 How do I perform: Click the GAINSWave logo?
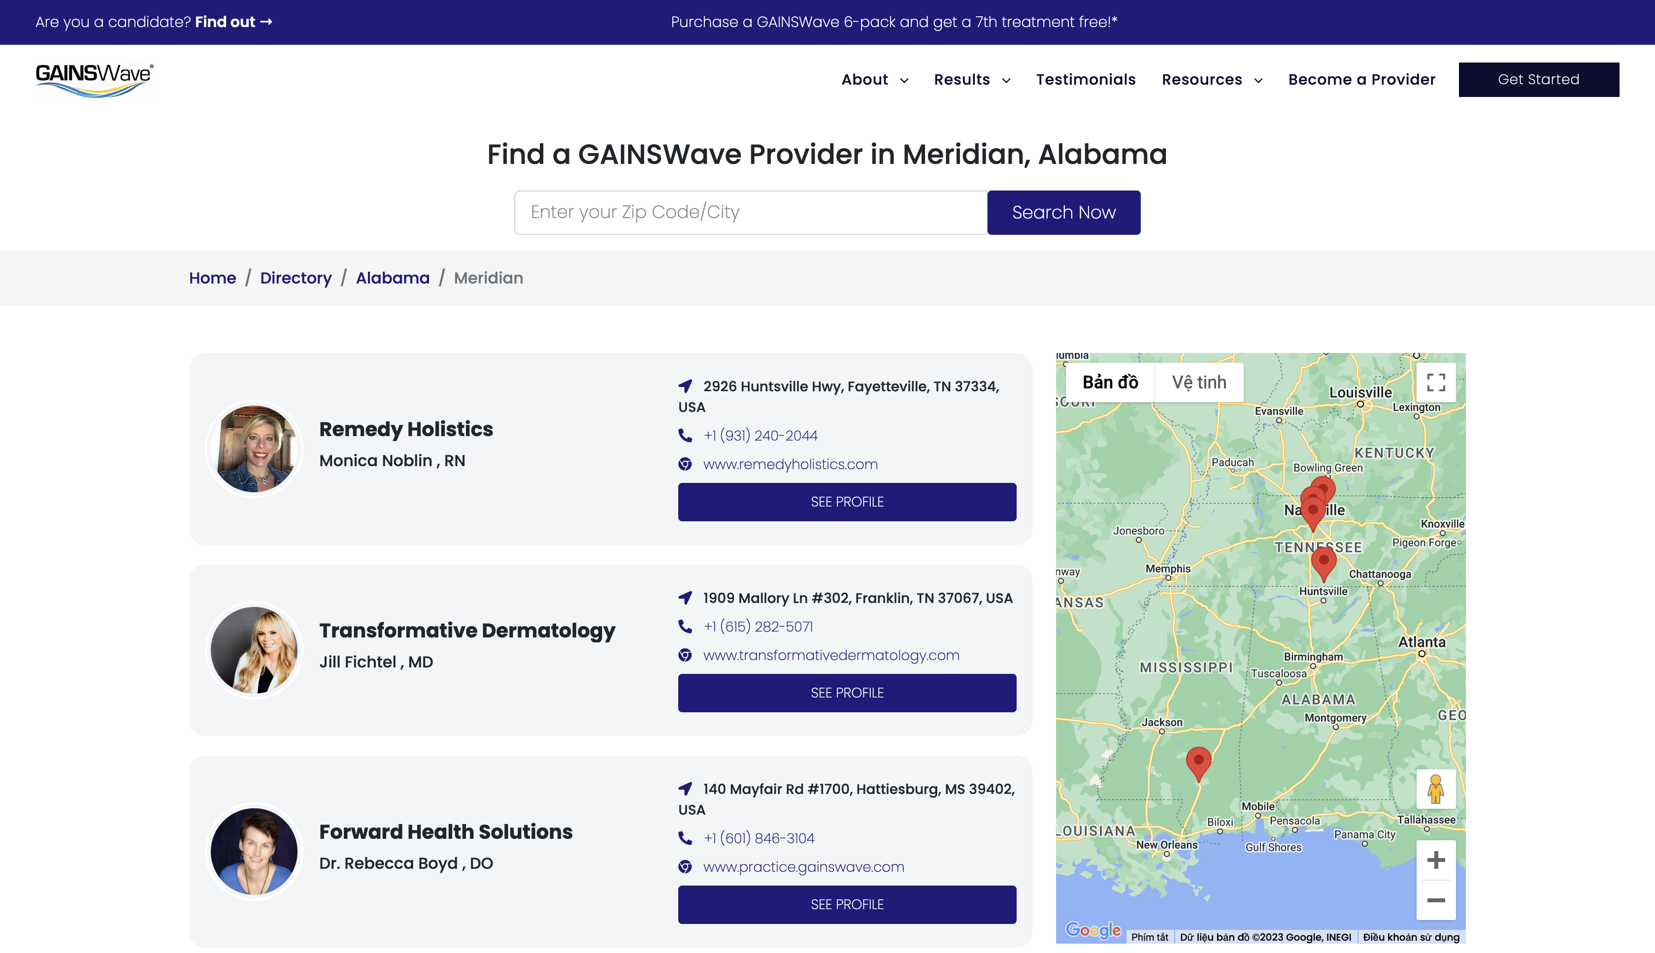[95, 80]
